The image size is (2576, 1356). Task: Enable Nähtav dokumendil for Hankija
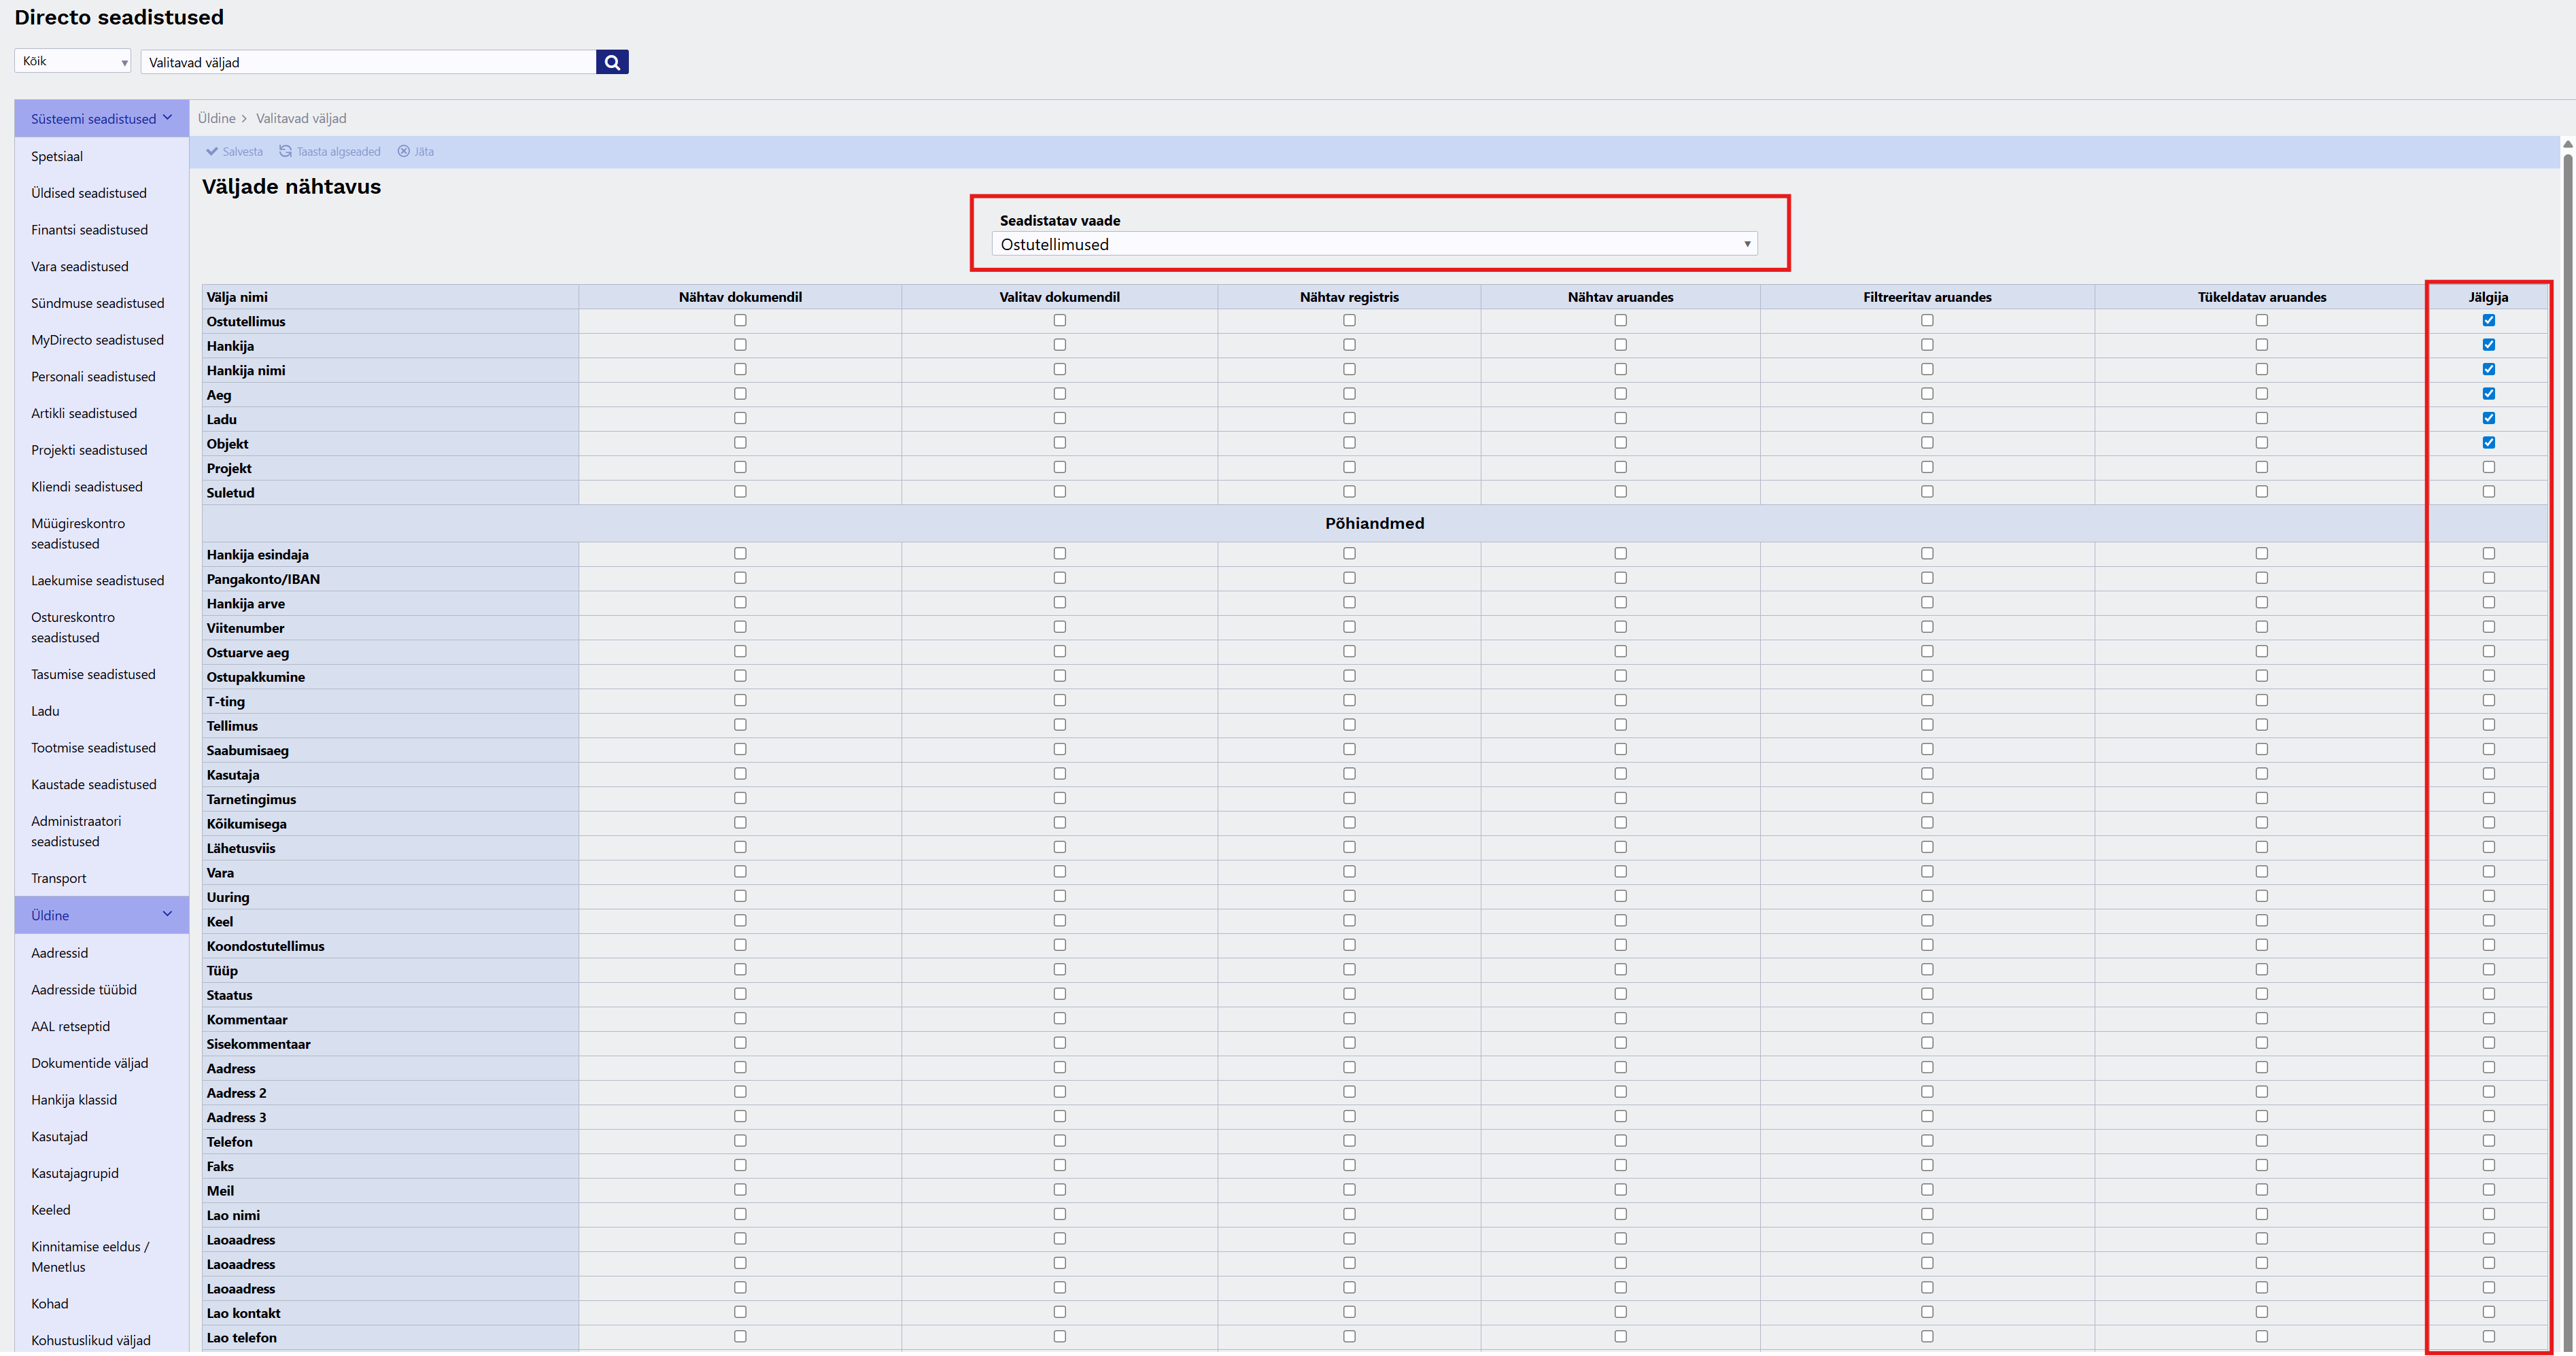click(740, 345)
